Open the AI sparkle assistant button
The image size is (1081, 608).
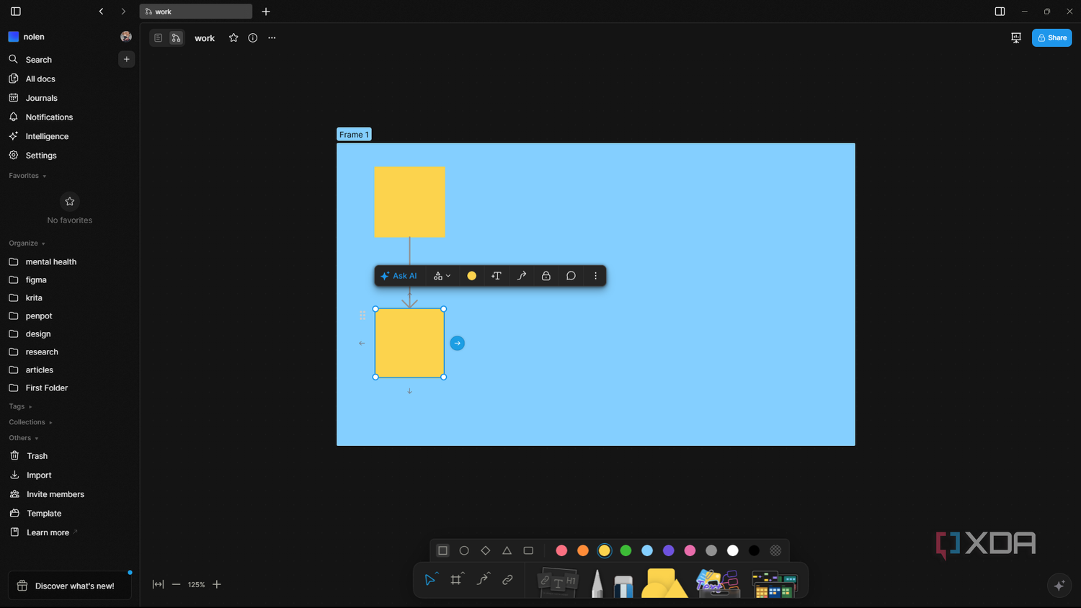pos(1059,585)
